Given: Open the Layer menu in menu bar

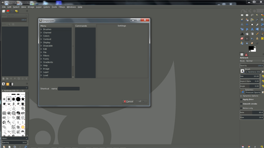Looking at the screenshot, I should pyautogui.click(x=39, y=7).
